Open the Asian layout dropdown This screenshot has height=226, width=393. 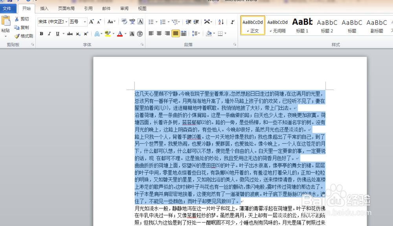pos(208,22)
